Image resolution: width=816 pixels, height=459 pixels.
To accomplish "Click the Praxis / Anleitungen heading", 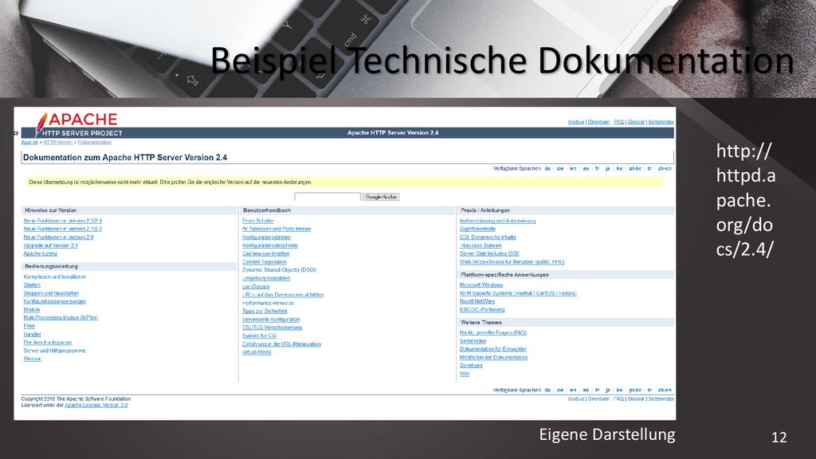I will coord(485,210).
